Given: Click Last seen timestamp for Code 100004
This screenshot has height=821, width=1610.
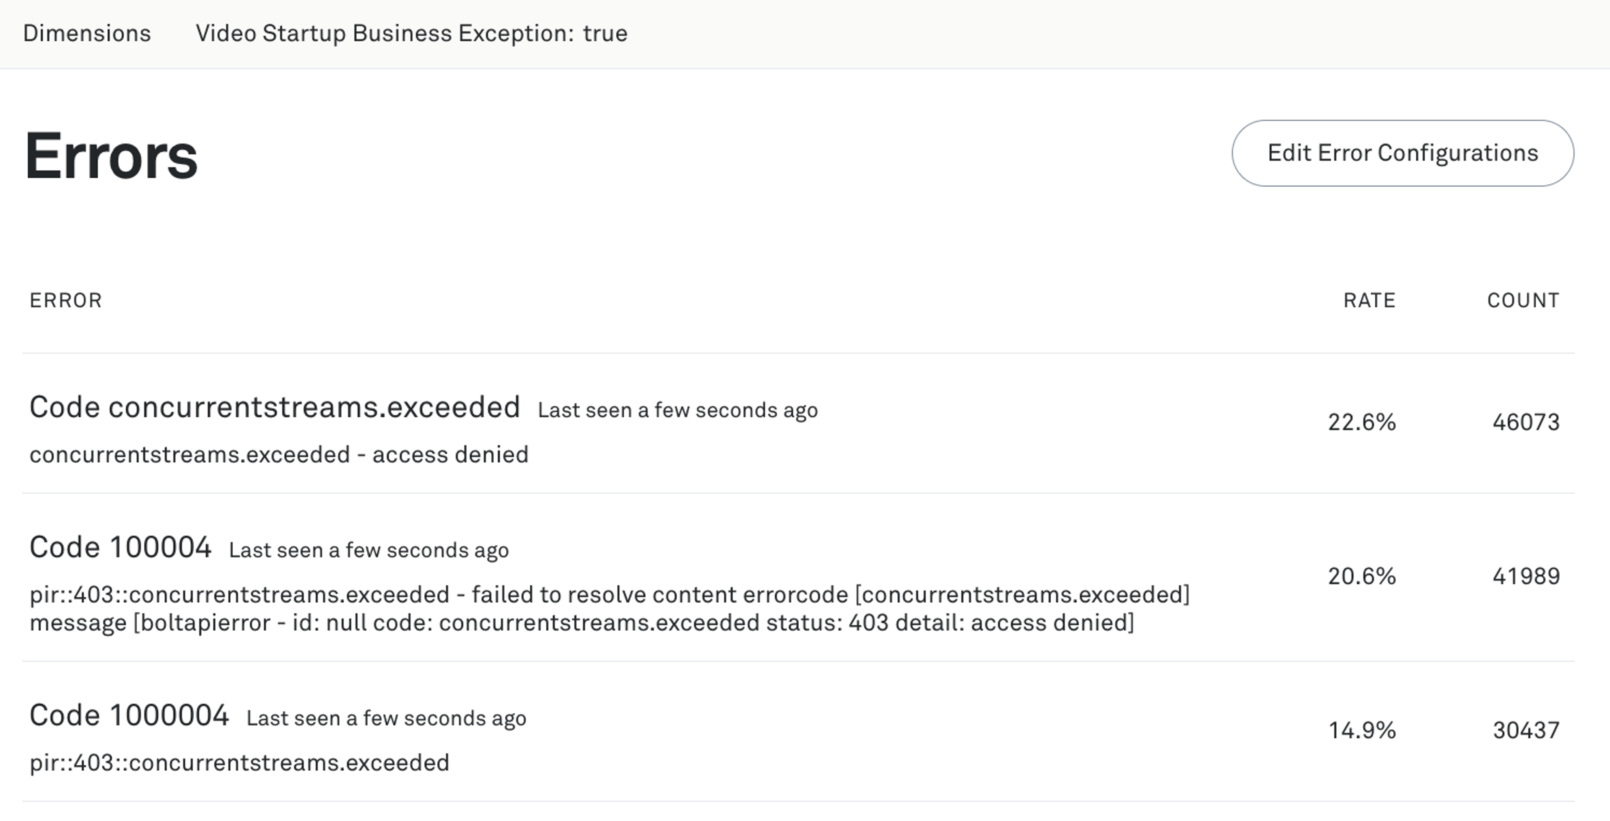Looking at the screenshot, I should (368, 550).
